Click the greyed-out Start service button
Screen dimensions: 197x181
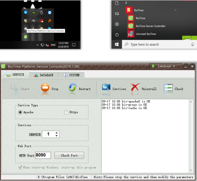click(x=20, y=89)
